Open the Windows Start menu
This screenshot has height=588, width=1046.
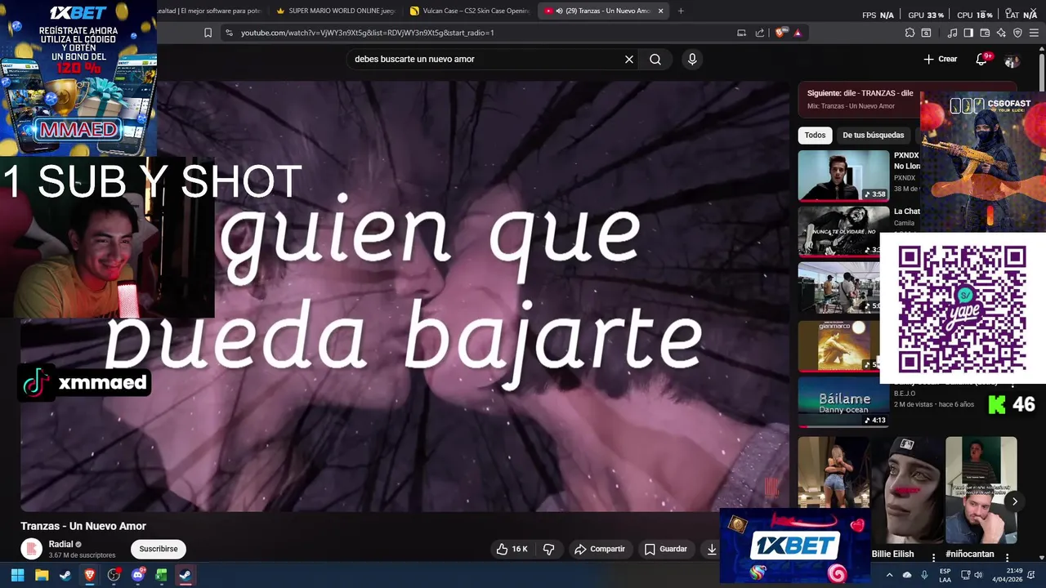[17, 575]
